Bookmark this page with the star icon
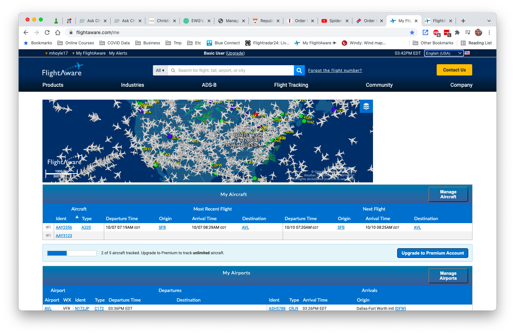The width and height of the screenshot is (515, 335). click(412, 32)
